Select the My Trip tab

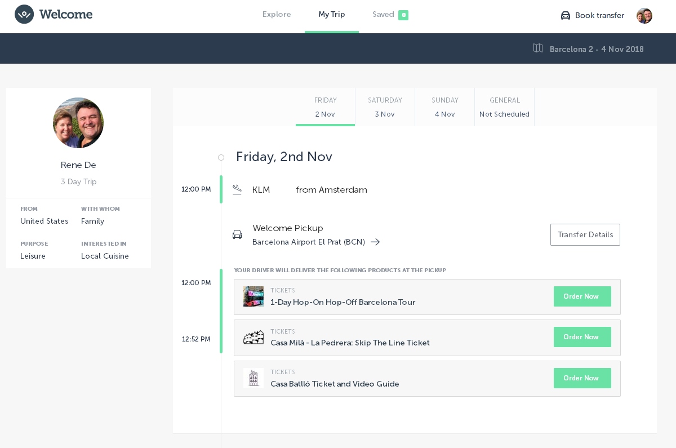[x=331, y=15]
